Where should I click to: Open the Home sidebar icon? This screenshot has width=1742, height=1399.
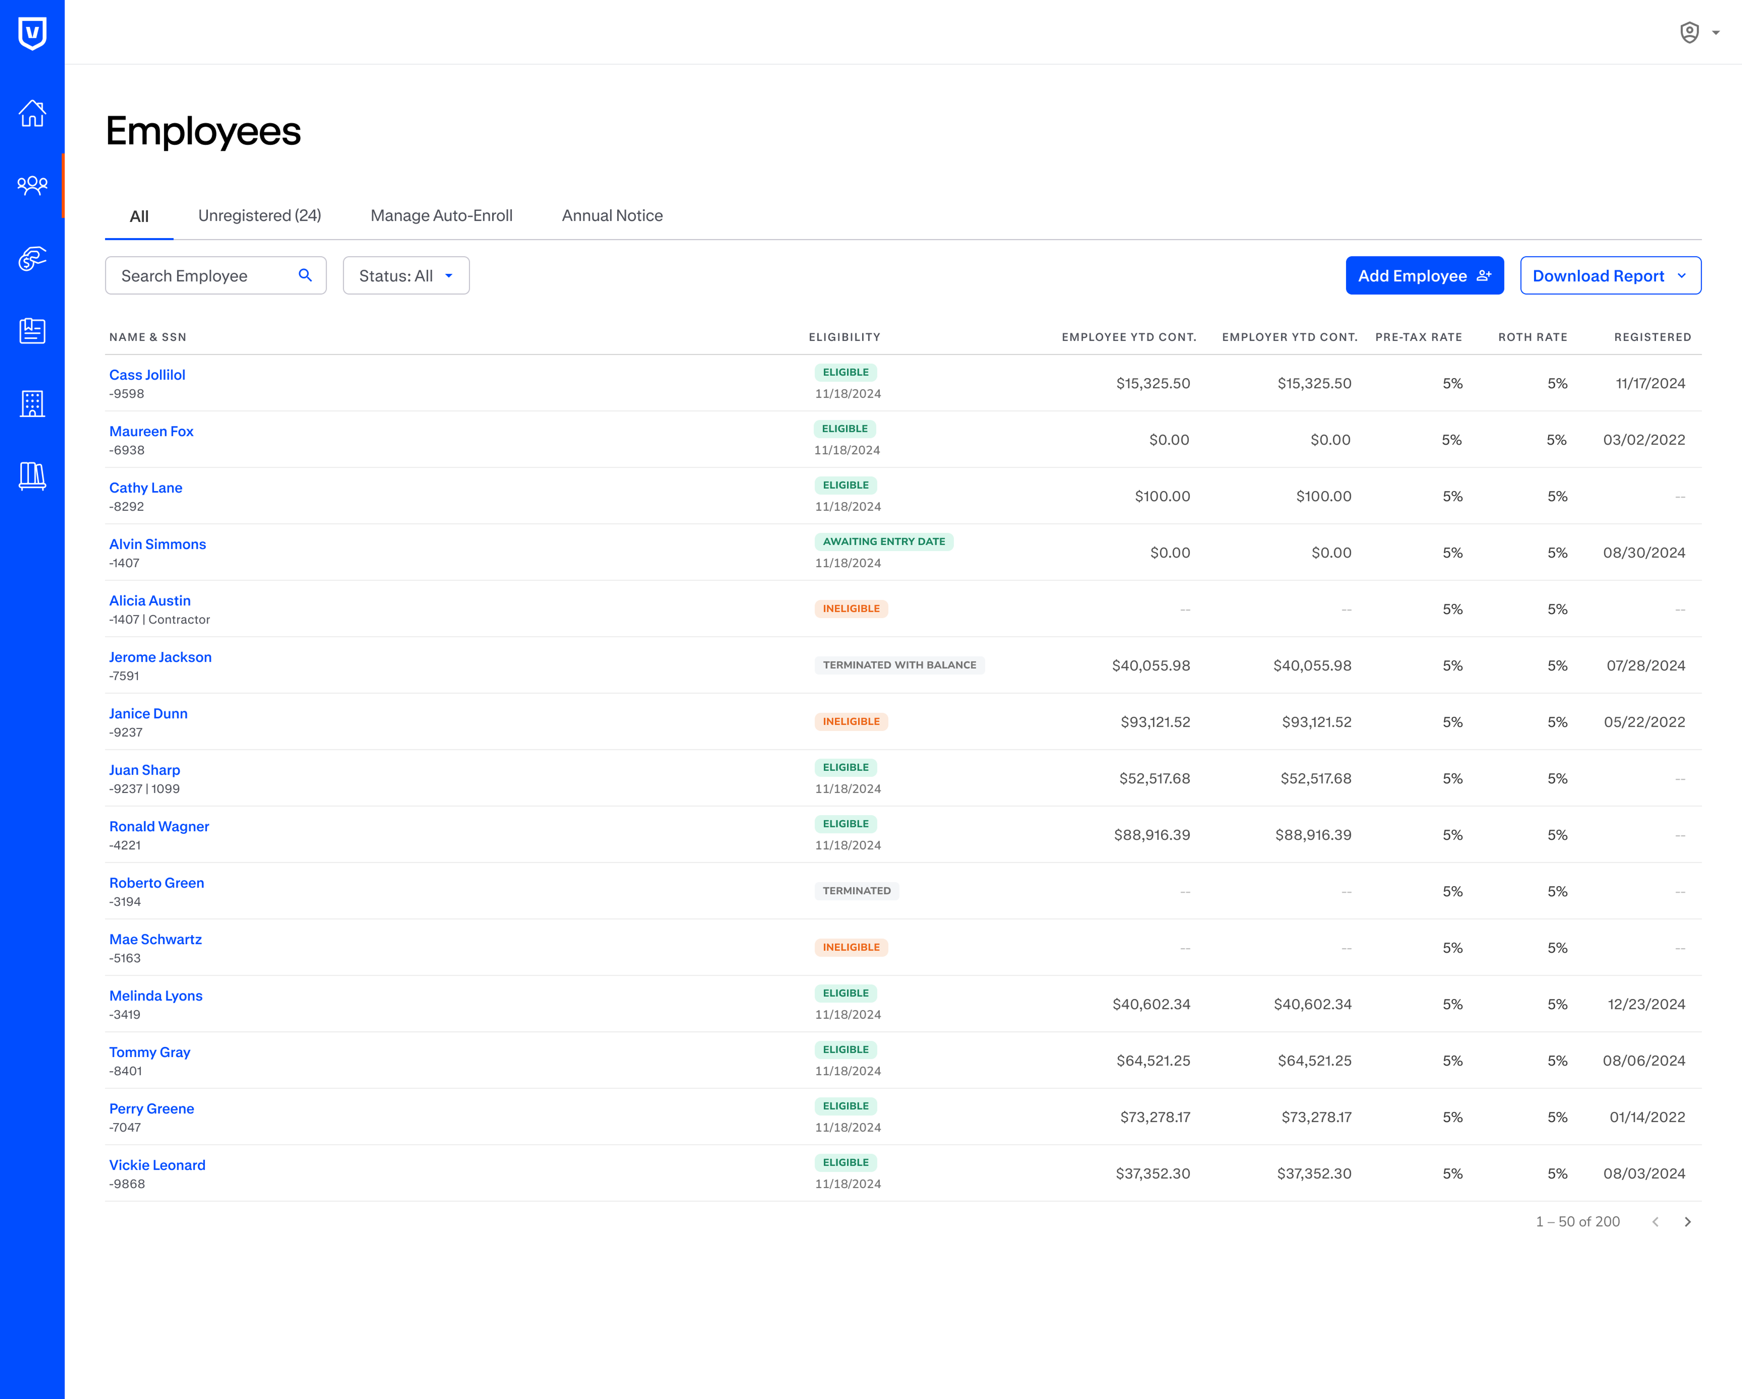(x=32, y=113)
